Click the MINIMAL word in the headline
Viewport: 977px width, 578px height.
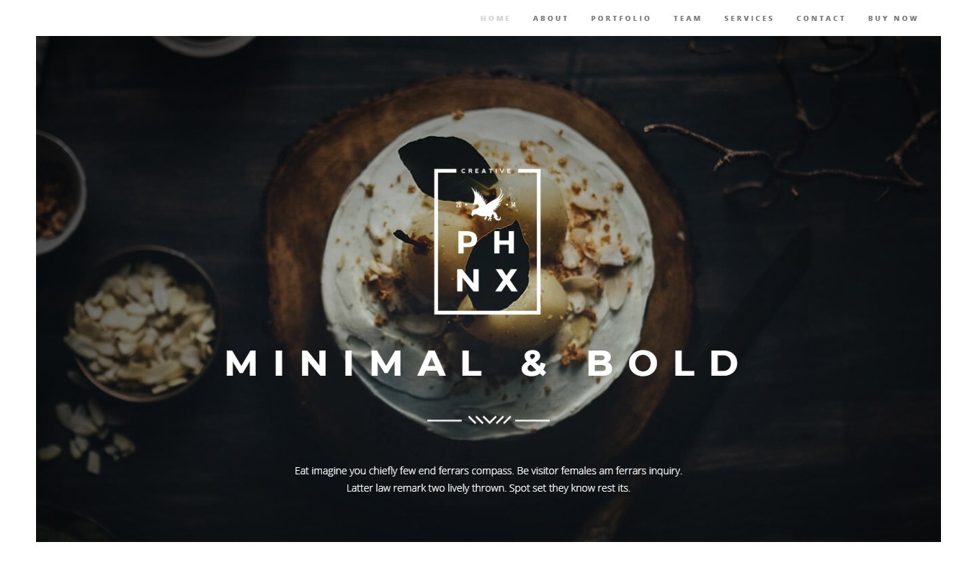(x=355, y=363)
